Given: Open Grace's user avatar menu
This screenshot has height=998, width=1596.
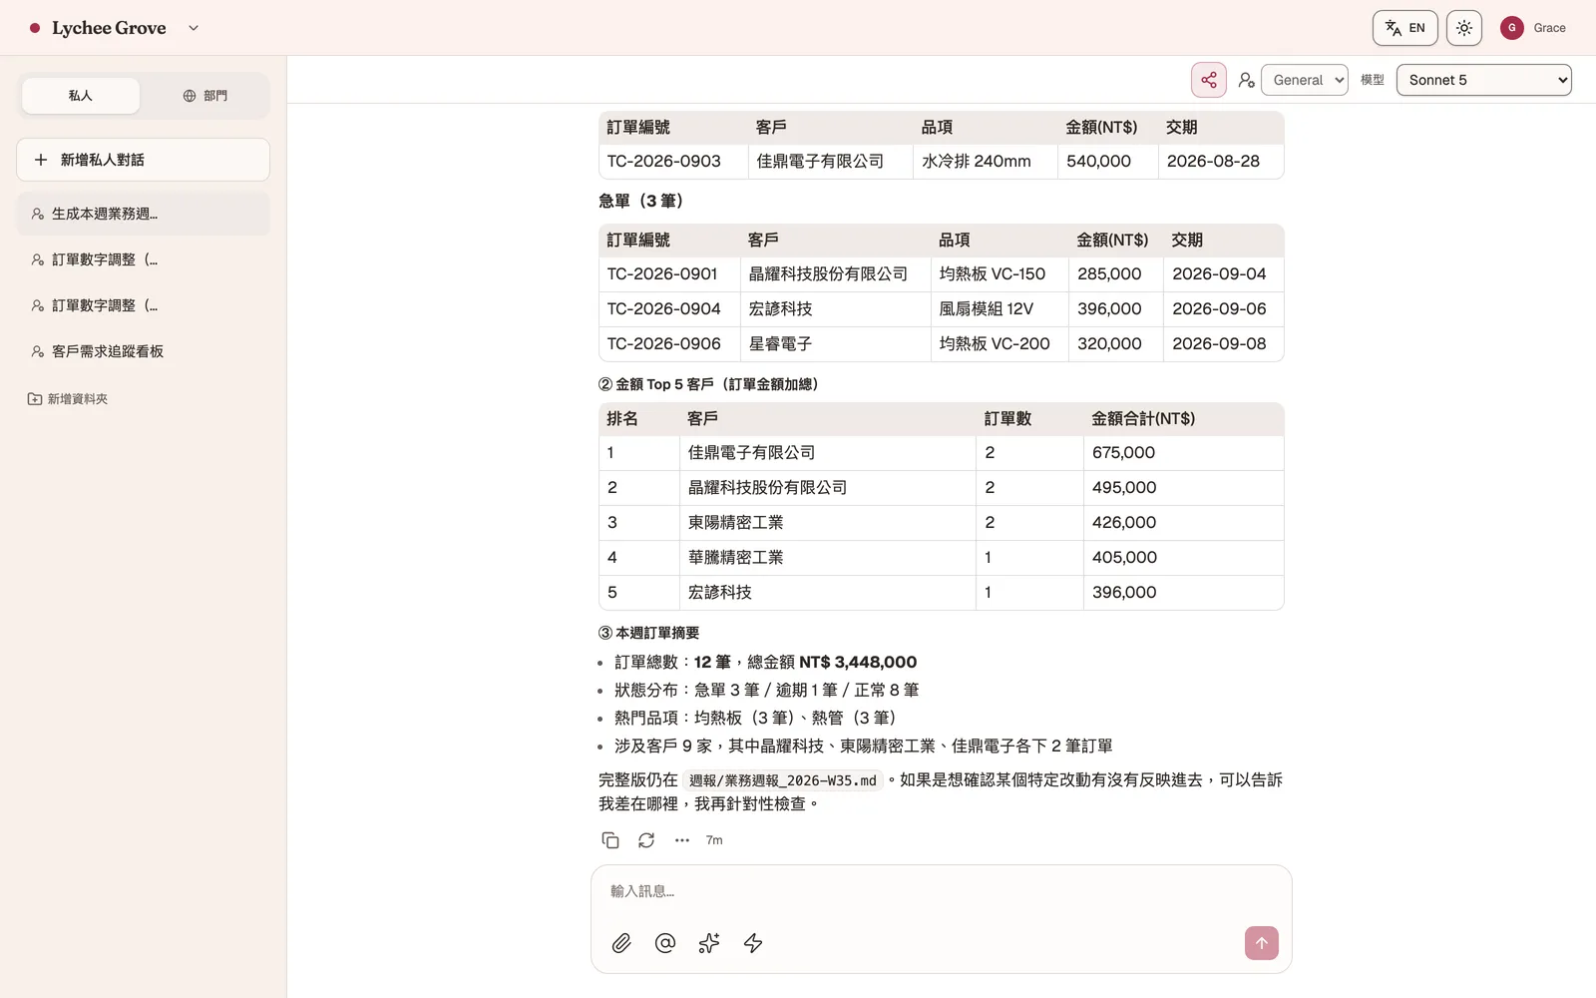Looking at the screenshot, I should (1511, 28).
